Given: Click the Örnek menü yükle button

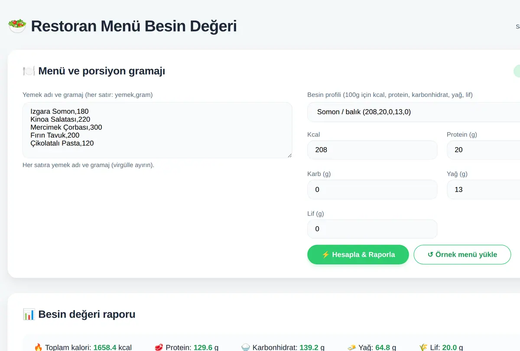Looking at the screenshot, I should 462,254.
